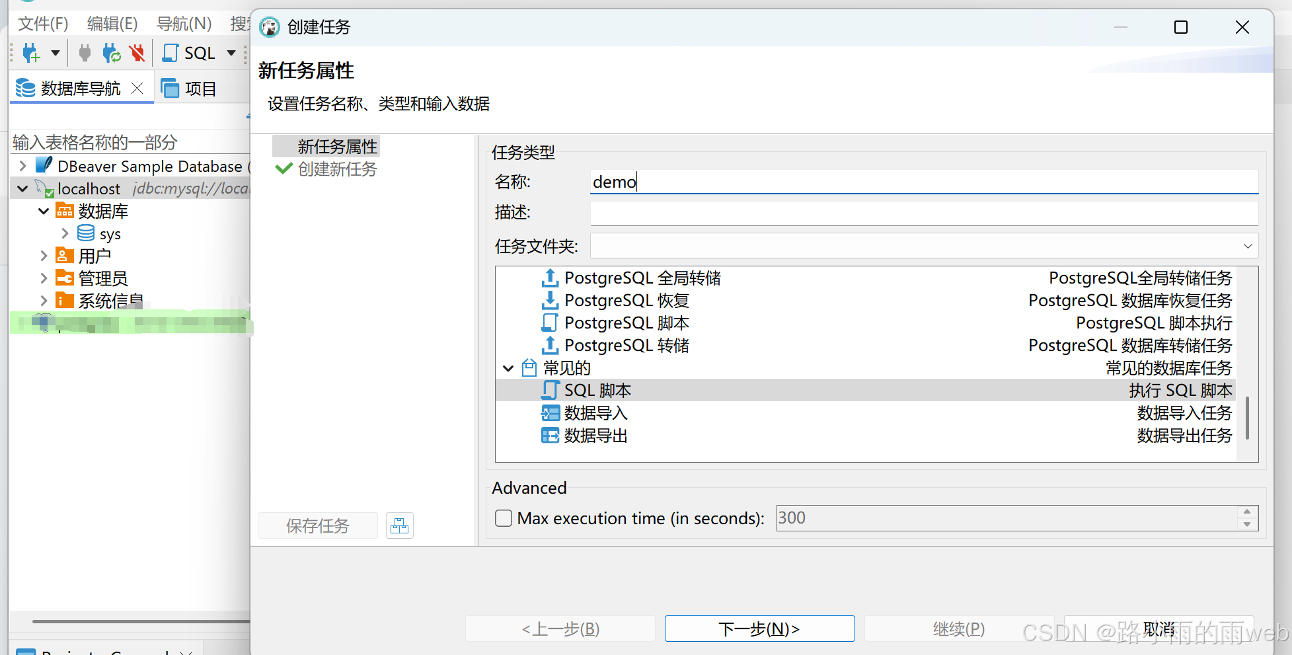Viewport: 1292px width, 655px height.
Task: Click the 描述 input field
Action: click(924, 213)
